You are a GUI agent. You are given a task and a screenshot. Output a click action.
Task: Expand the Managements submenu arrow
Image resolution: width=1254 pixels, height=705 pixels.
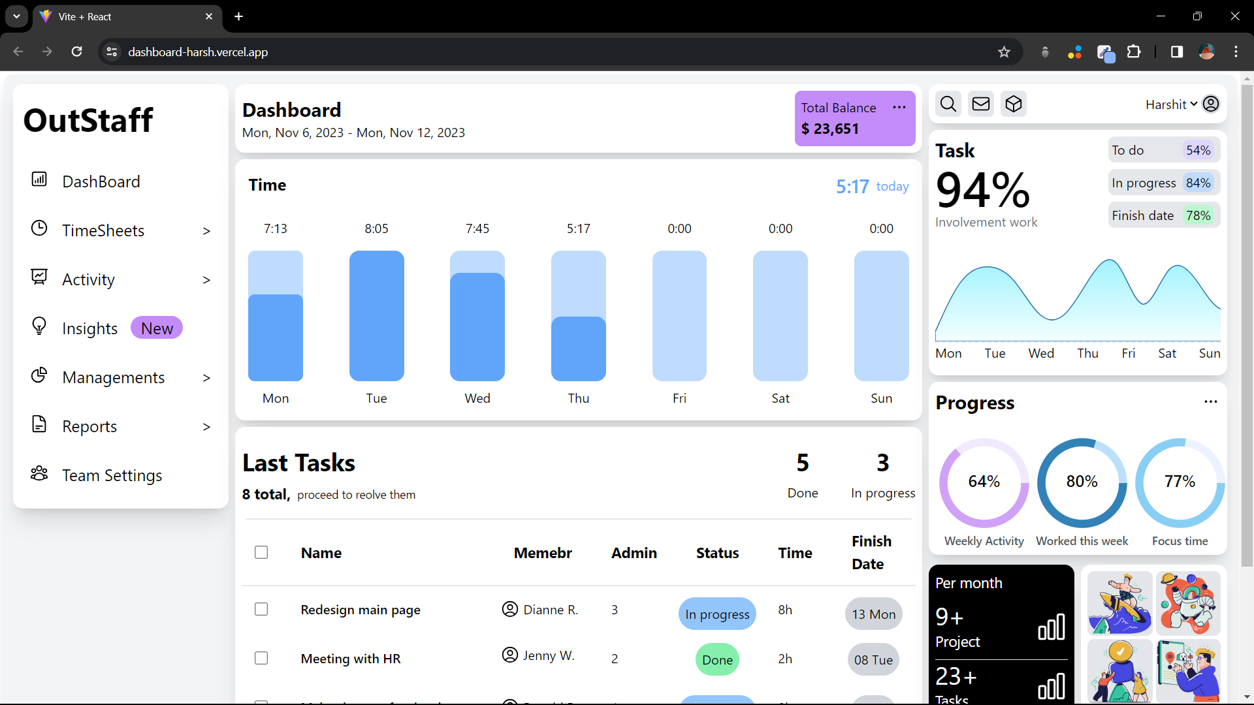(x=206, y=378)
